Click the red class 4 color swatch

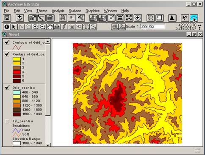pos(17,72)
